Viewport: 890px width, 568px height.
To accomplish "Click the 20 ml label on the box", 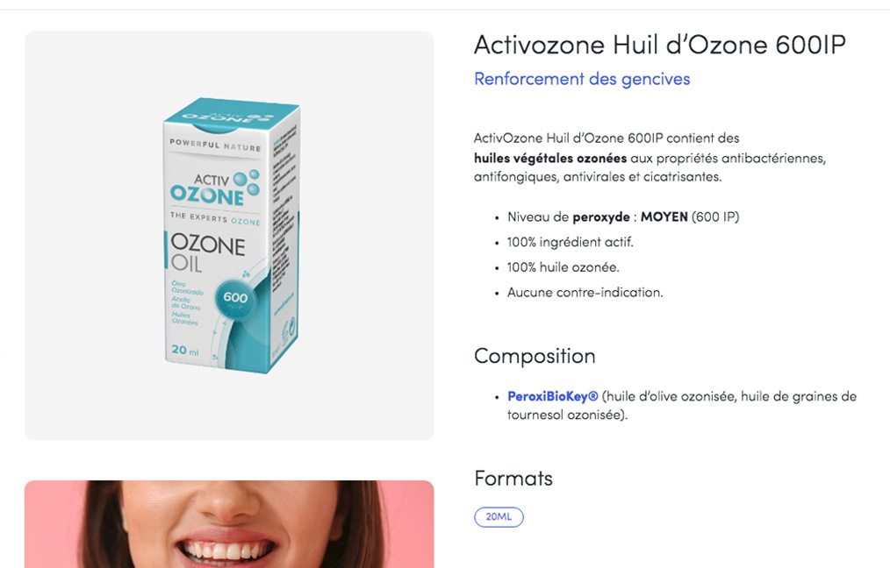I will pyautogui.click(x=185, y=351).
